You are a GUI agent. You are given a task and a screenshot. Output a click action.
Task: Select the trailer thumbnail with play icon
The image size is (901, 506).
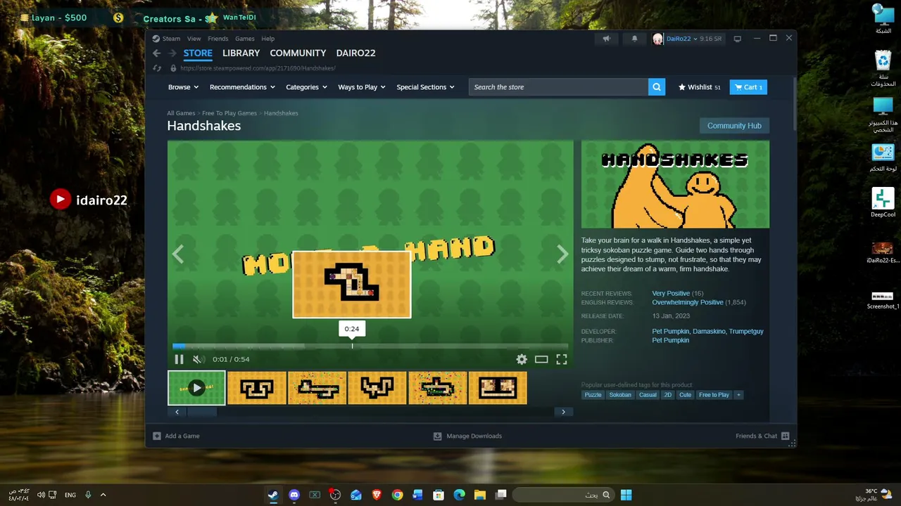196,388
